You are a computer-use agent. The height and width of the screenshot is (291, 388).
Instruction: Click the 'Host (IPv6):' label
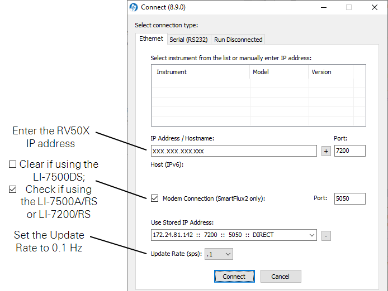tap(167, 164)
